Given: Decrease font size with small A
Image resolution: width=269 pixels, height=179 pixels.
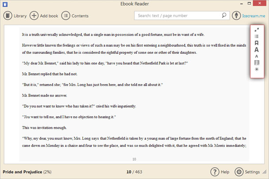Looking at the screenshot, I should click(257, 56).
